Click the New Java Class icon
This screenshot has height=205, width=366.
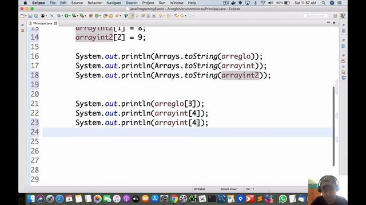(97, 16)
